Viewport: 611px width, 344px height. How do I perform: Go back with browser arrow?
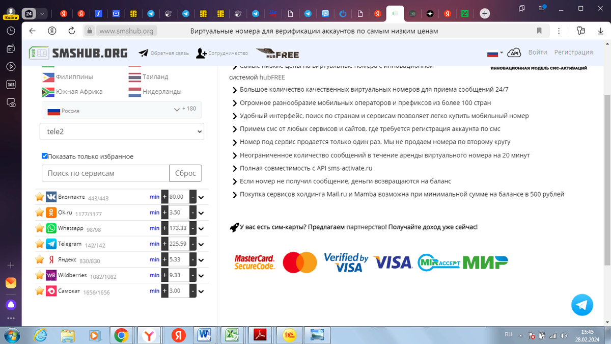(x=33, y=31)
